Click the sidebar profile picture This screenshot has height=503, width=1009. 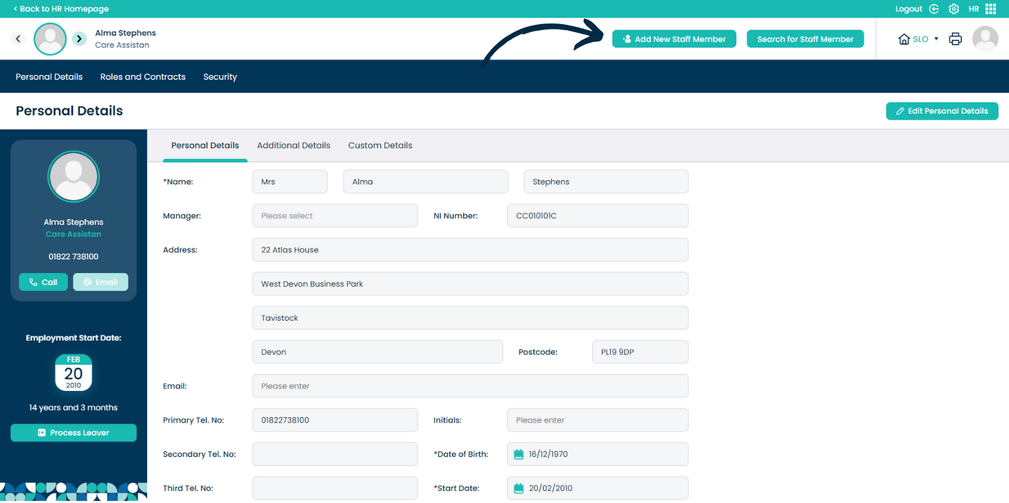coord(73,176)
